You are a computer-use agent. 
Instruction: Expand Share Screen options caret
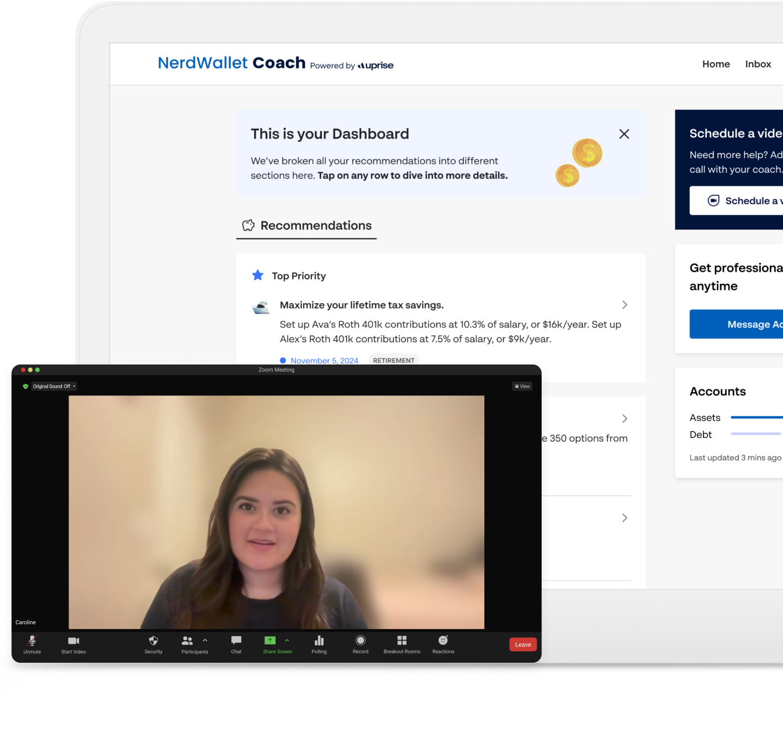pyautogui.click(x=287, y=640)
